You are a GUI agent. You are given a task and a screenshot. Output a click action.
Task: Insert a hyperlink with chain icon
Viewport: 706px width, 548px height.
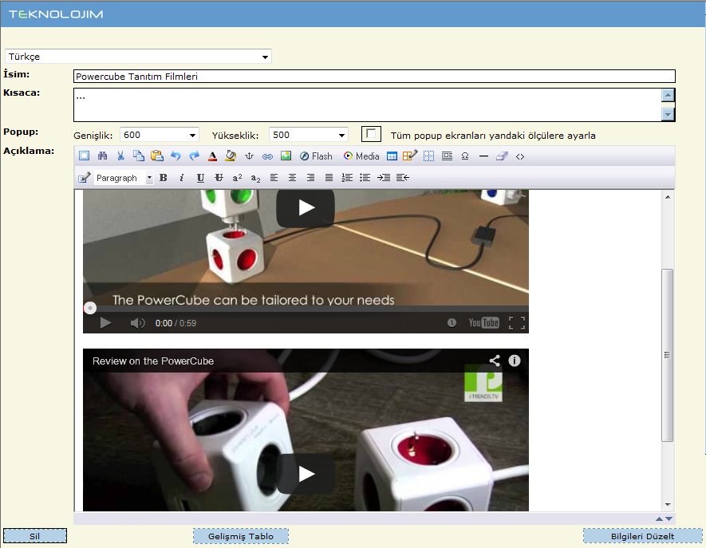click(x=267, y=156)
